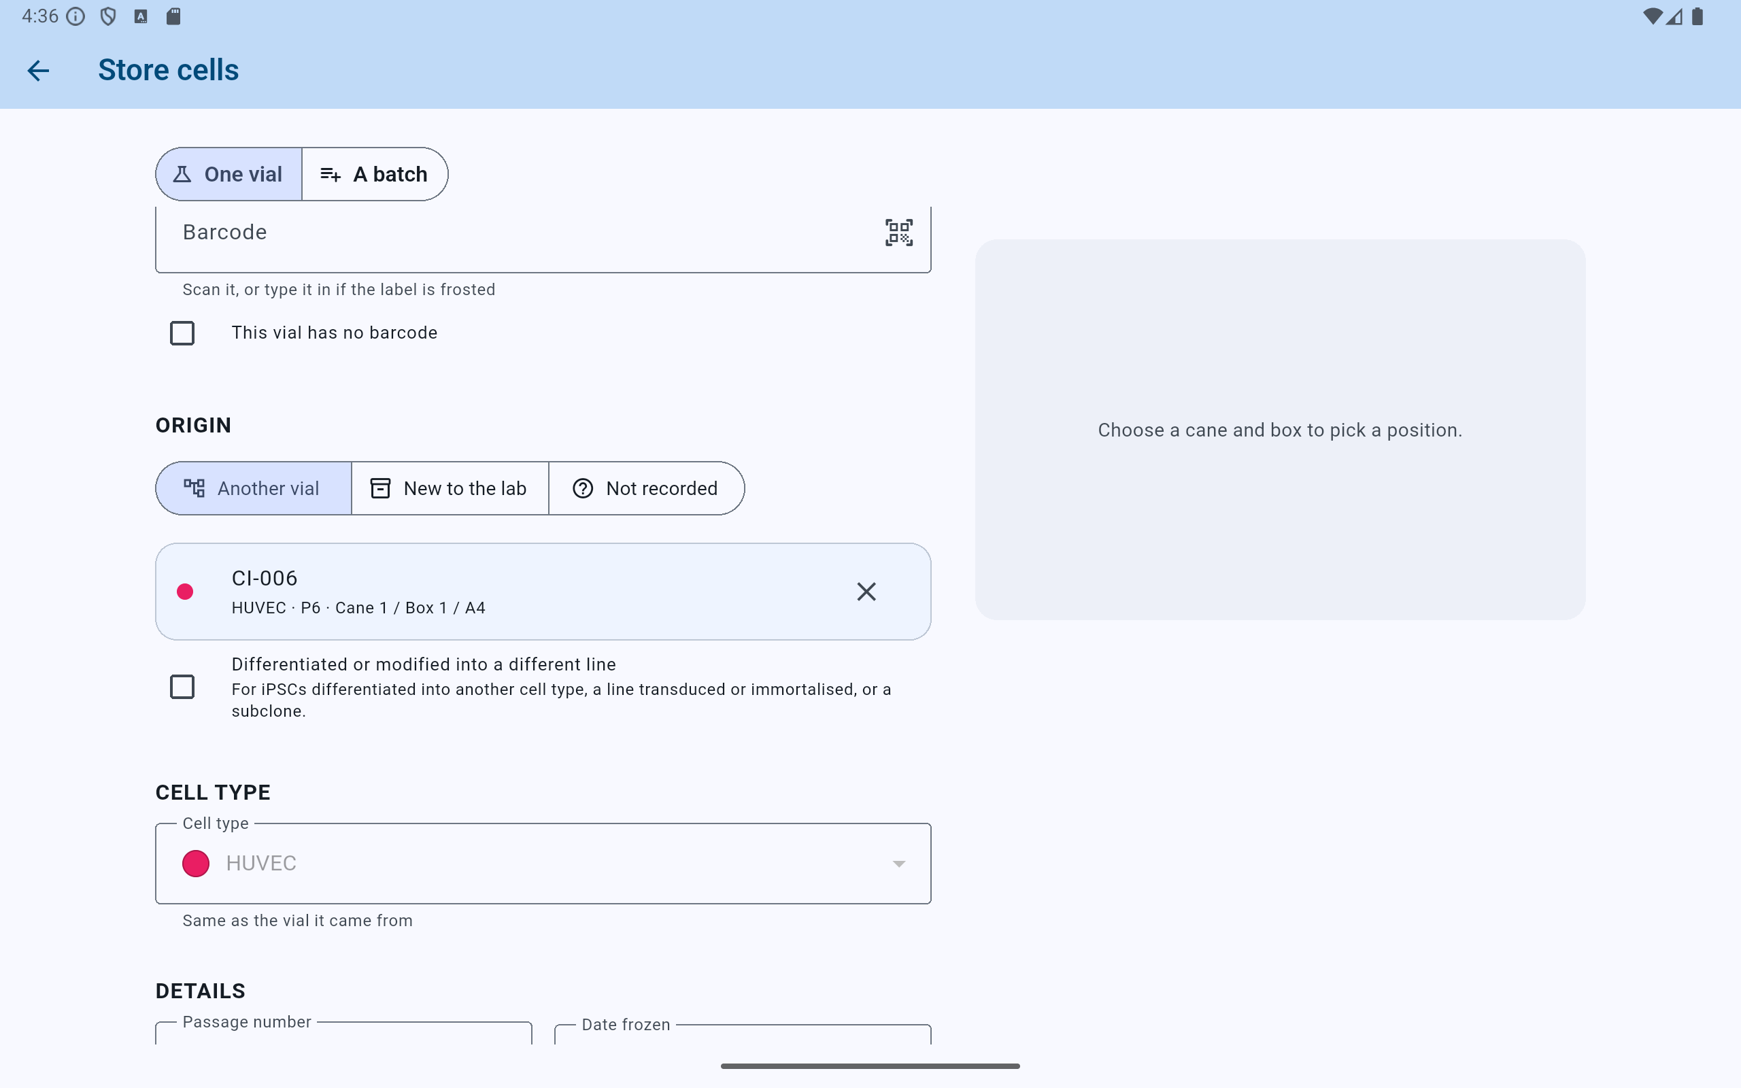Viewport: 1741px width, 1088px height.
Task: Select Not recorded origin option
Action: pos(646,489)
